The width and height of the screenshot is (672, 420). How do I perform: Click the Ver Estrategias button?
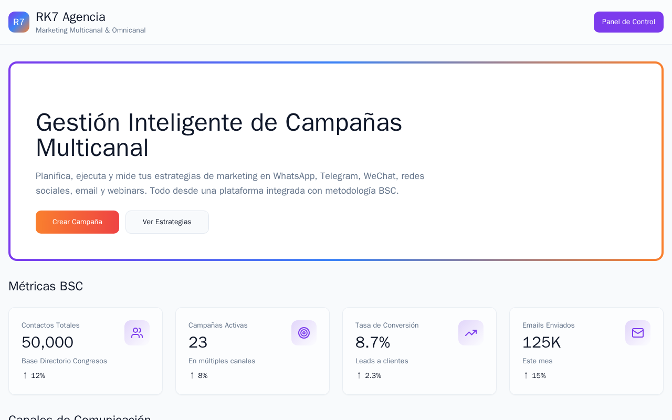click(x=167, y=222)
